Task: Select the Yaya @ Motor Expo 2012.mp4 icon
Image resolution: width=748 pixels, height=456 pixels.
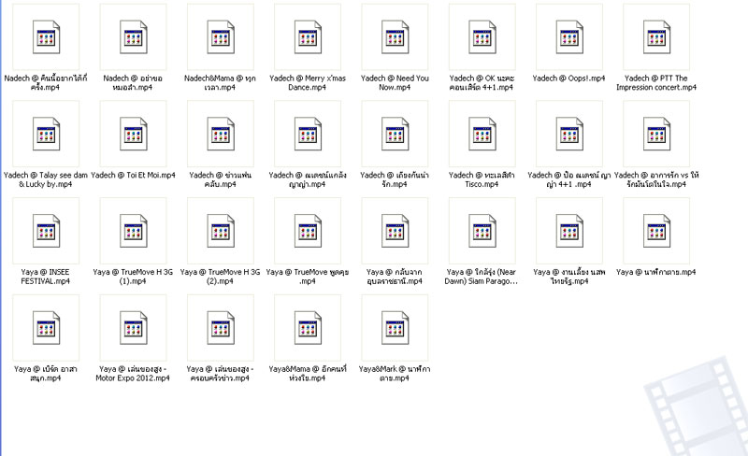Action: [134, 328]
